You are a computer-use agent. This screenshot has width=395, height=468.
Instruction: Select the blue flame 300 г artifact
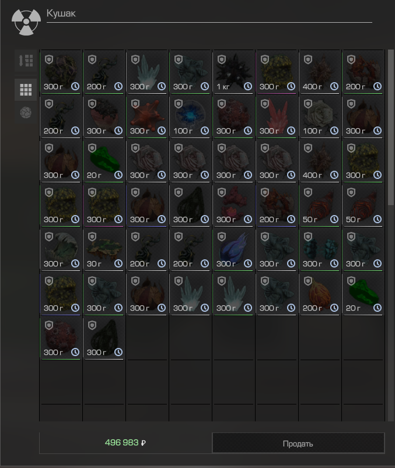233,249
